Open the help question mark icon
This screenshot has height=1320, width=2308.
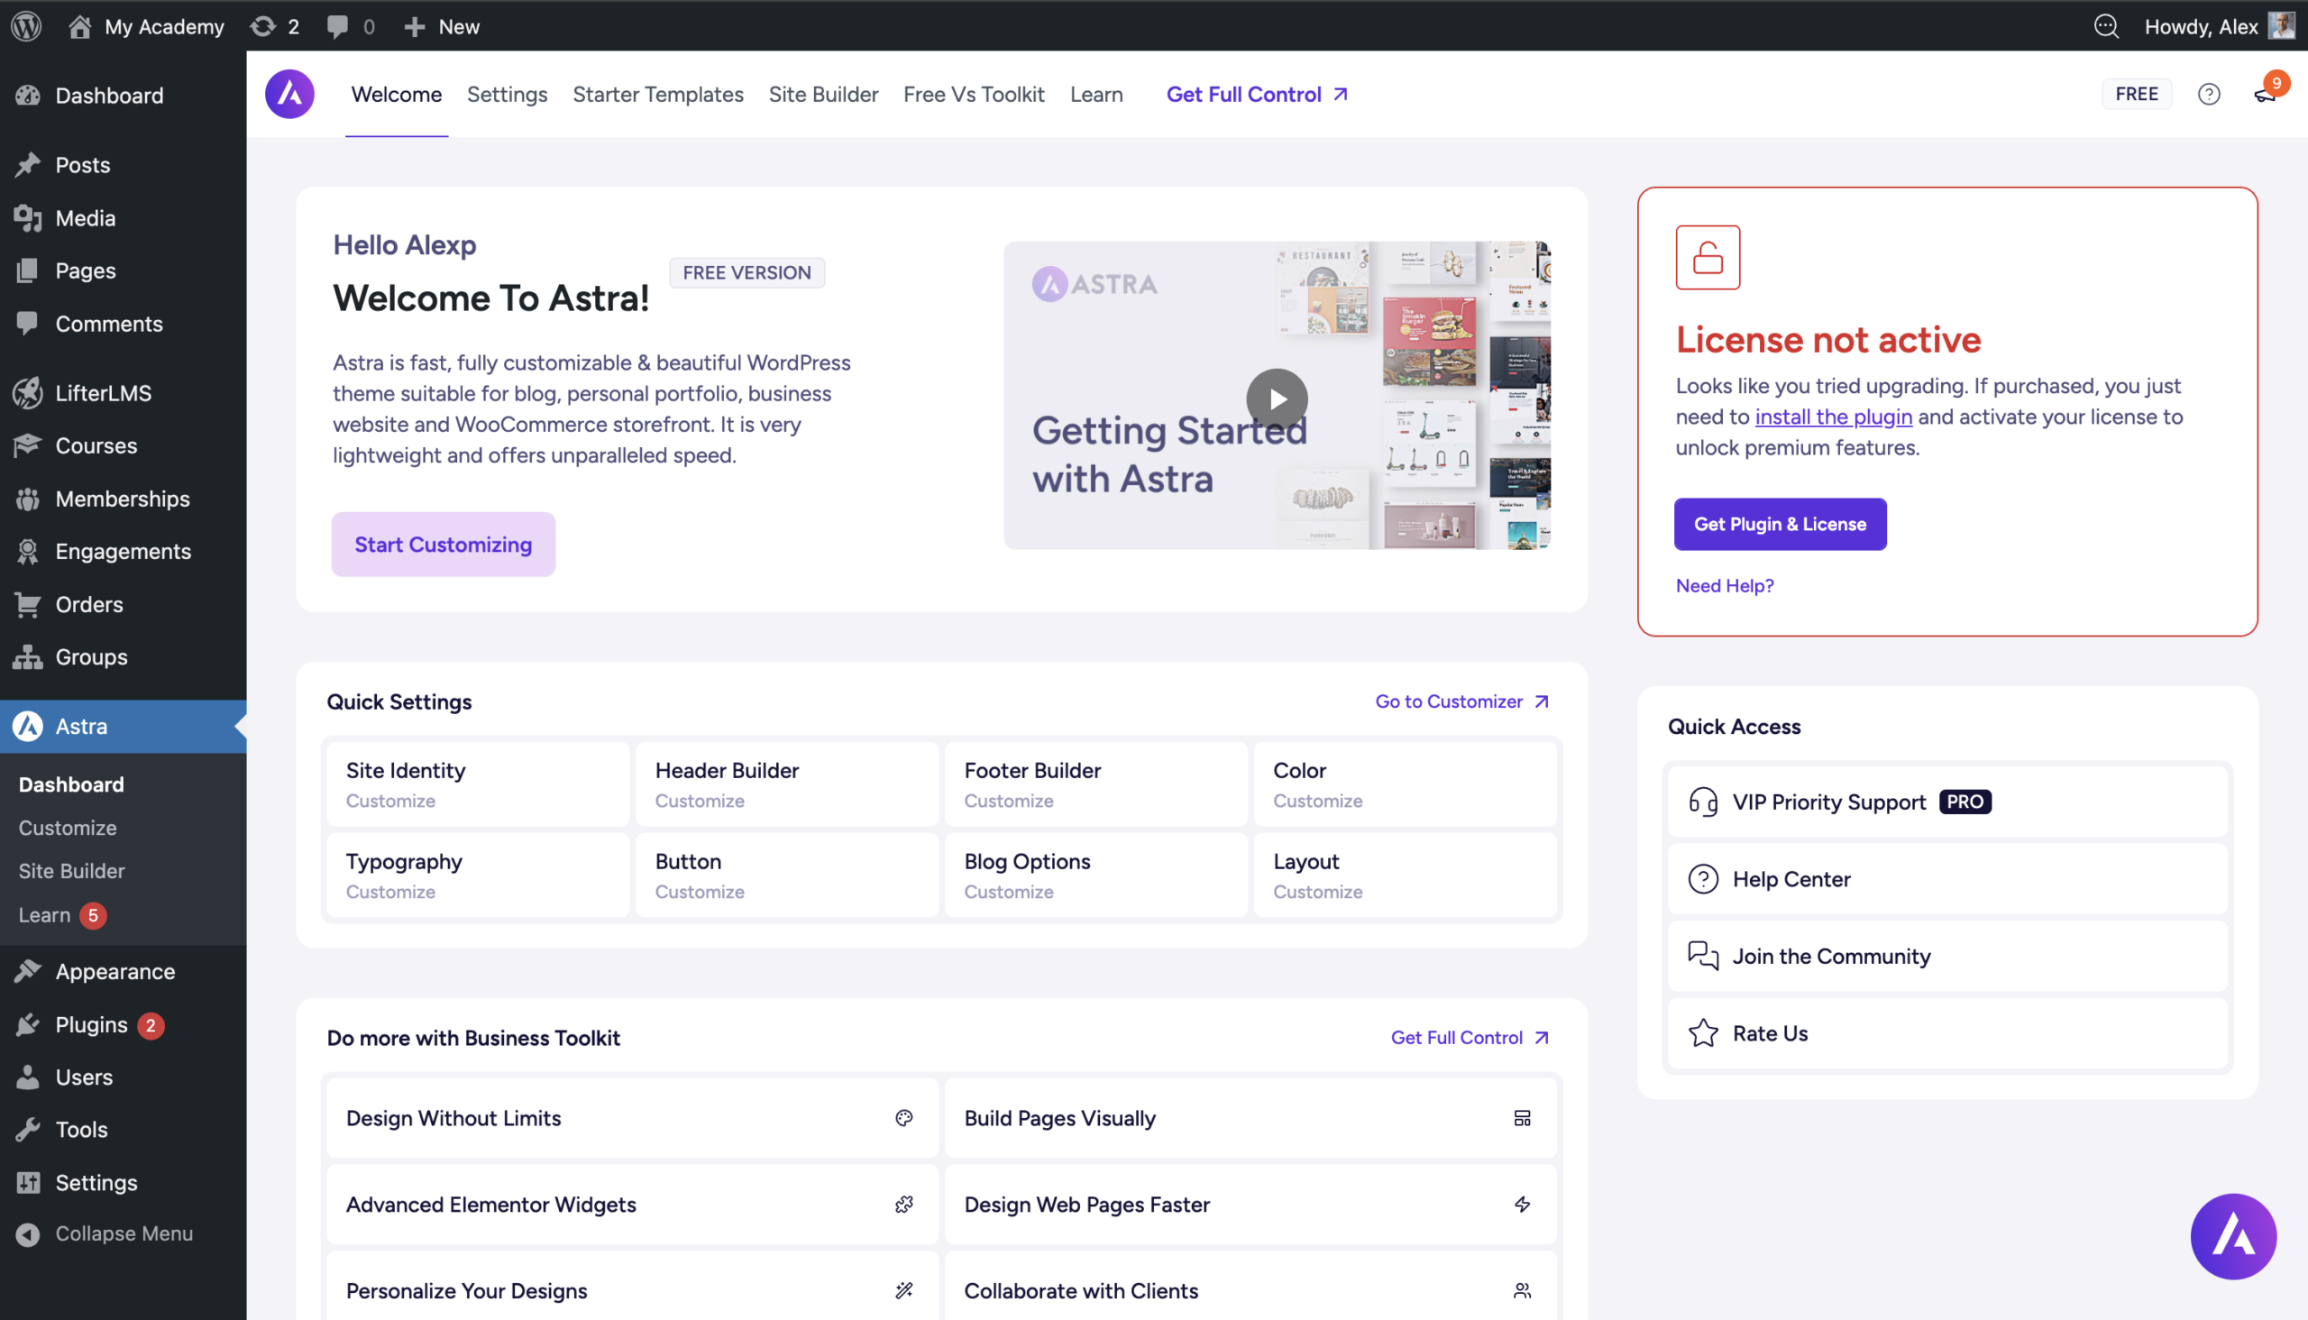tap(2208, 94)
